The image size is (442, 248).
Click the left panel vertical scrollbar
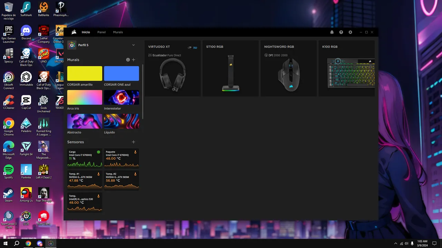pyautogui.click(x=143, y=91)
